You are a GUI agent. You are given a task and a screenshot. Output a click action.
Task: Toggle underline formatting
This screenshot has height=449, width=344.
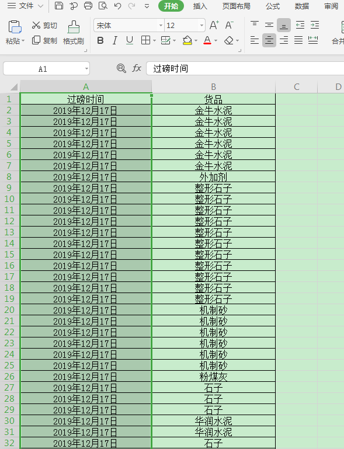tap(130, 40)
